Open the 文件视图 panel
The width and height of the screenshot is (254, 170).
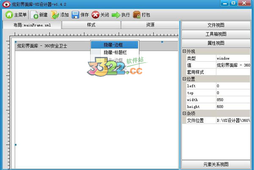[x=216, y=25]
